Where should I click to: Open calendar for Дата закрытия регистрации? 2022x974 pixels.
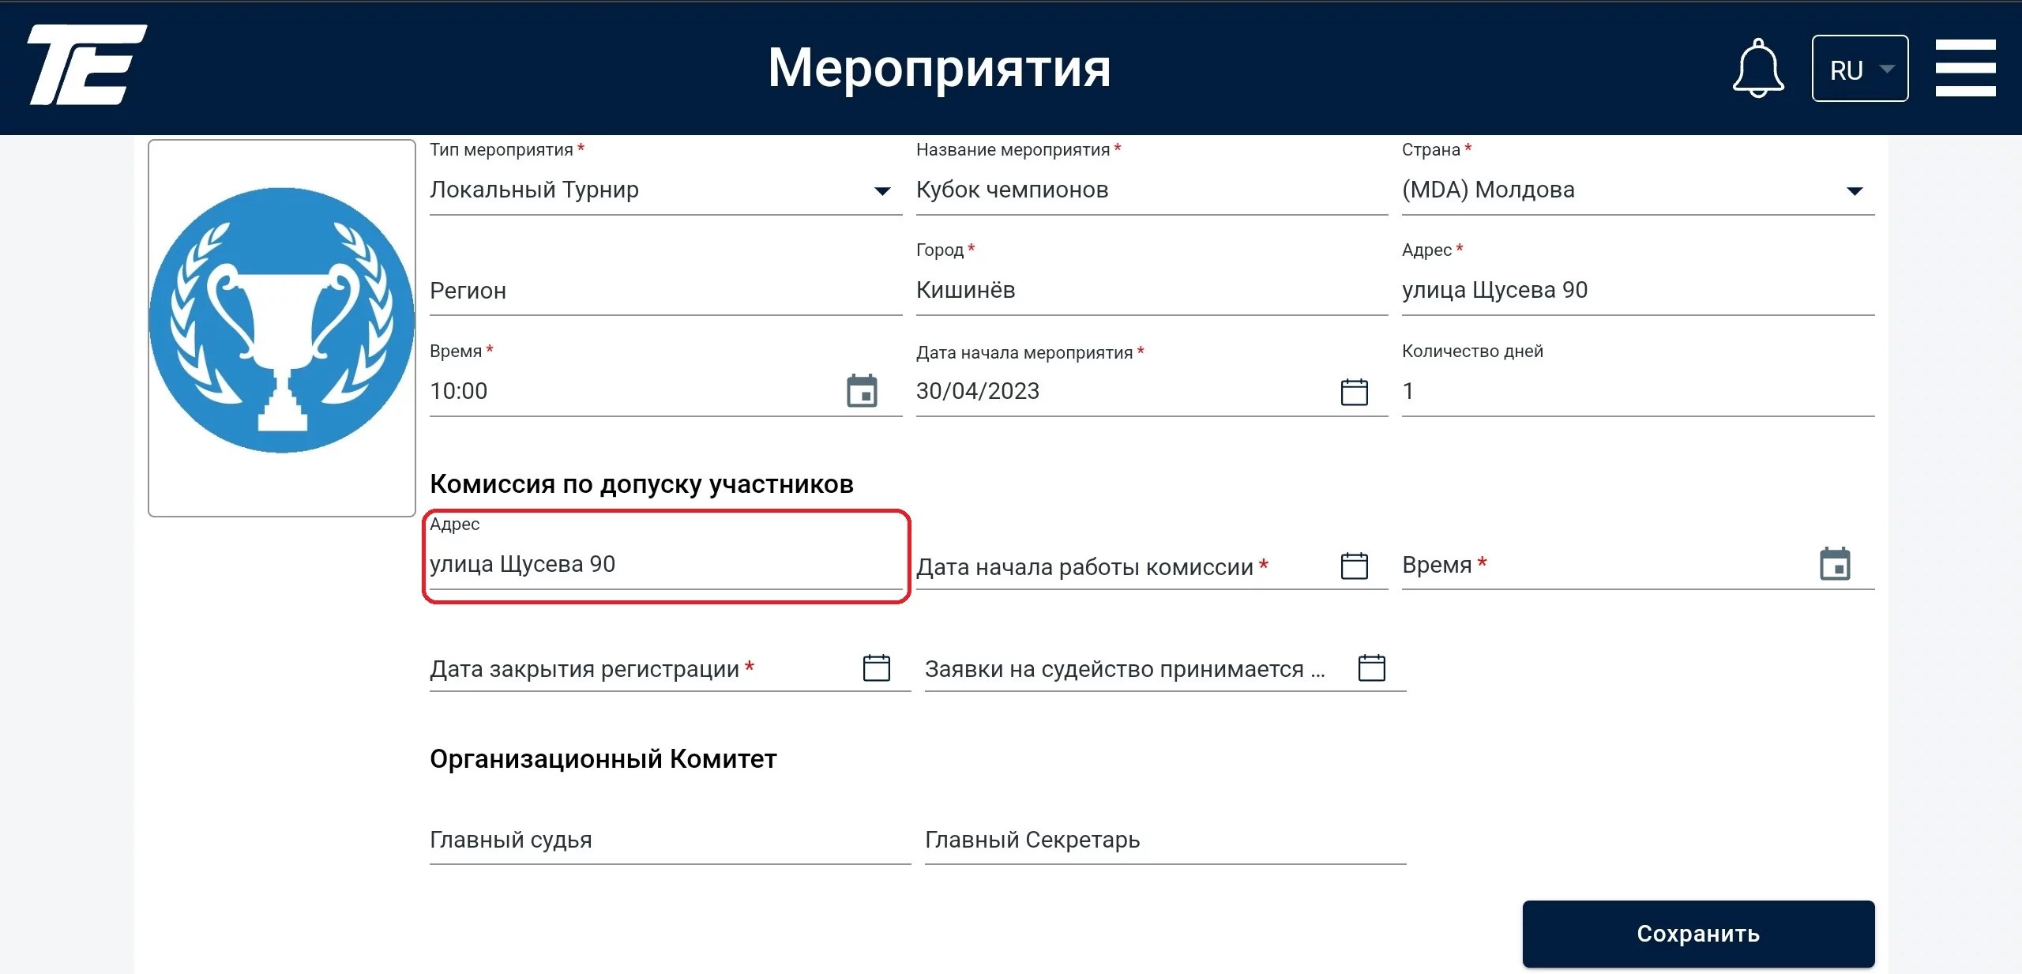pyautogui.click(x=877, y=668)
